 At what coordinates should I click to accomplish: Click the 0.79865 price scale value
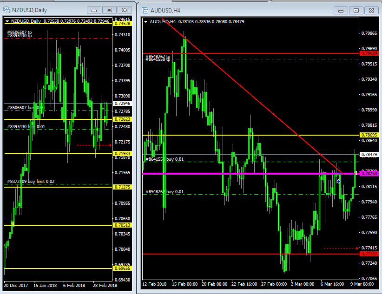pos(369,33)
